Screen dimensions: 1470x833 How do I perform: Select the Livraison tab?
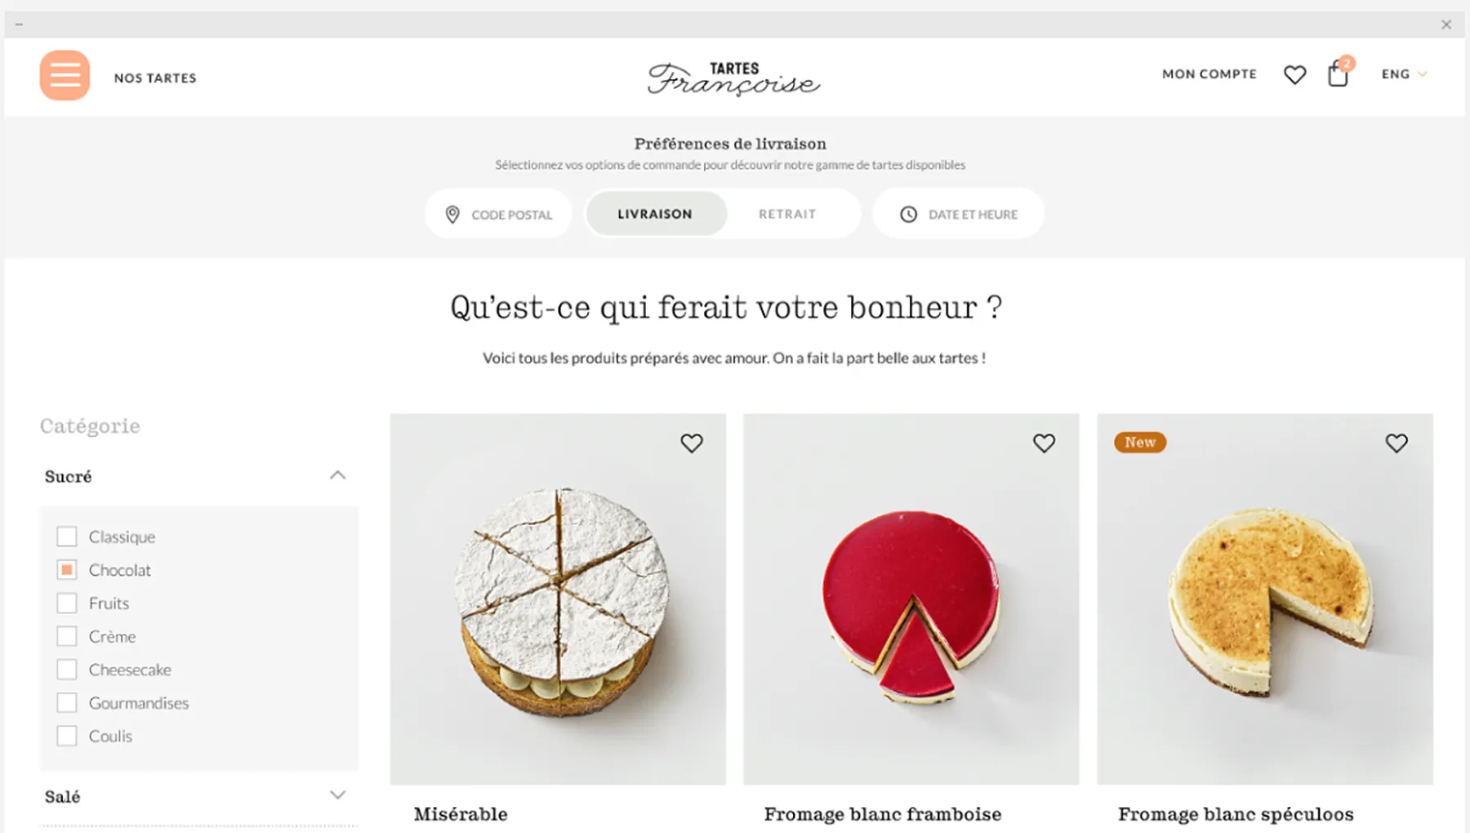[655, 214]
